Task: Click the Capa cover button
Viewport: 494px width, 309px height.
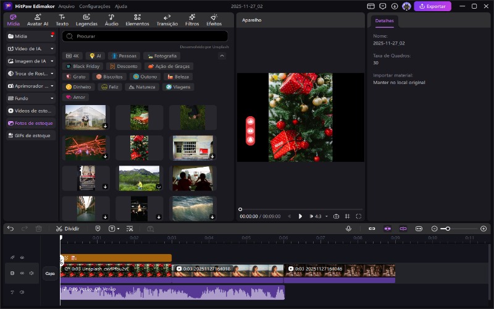Action: pyautogui.click(x=50, y=273)
